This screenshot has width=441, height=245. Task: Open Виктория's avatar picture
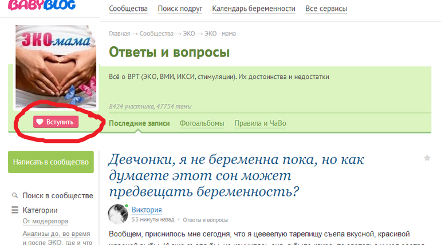(x=118, y=214)
